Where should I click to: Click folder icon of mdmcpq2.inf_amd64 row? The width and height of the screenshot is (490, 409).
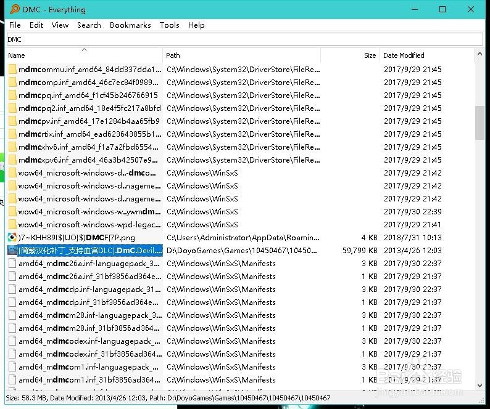12,108
